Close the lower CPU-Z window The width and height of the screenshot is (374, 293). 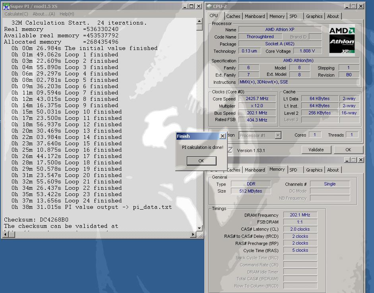click(361, 160)
